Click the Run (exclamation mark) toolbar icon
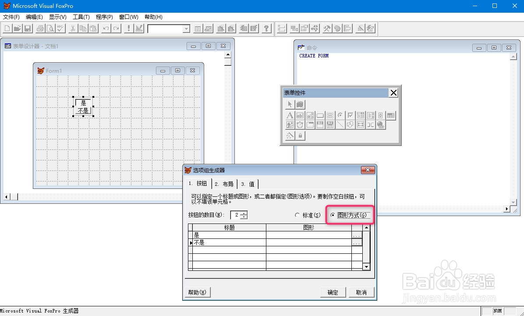This screenshot has width=524, height=316. tap(129, 28)
